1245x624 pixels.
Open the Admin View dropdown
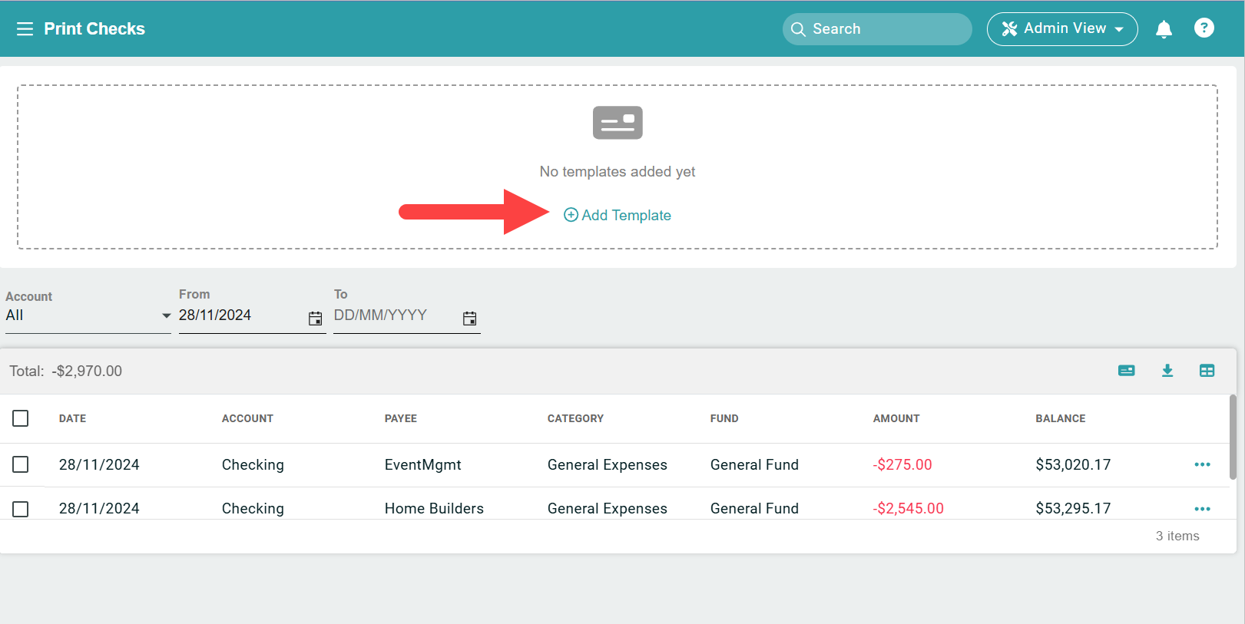(1061, 29)
